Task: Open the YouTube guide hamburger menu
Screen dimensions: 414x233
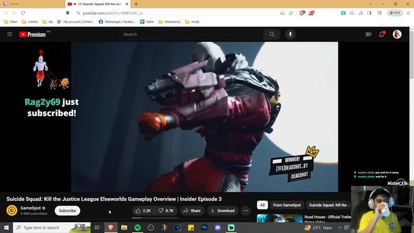Action: point(10,34)
